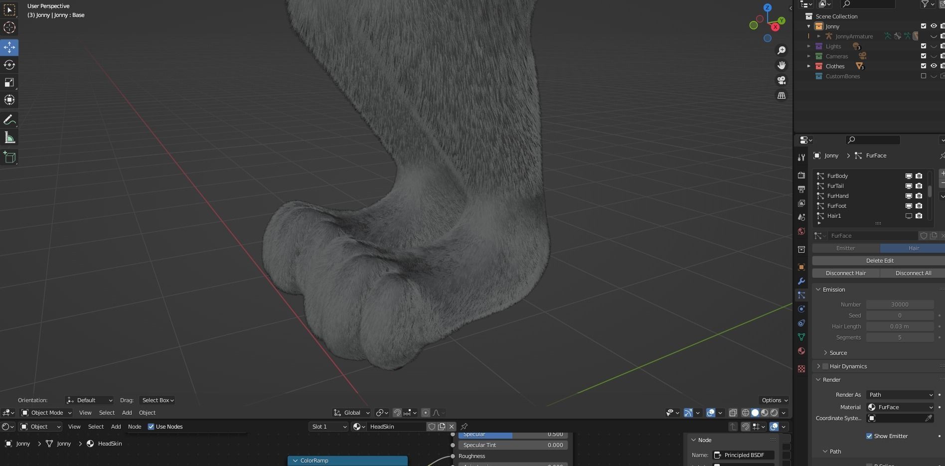
Task: Open the Render properties tab
Action: point(801,175)
